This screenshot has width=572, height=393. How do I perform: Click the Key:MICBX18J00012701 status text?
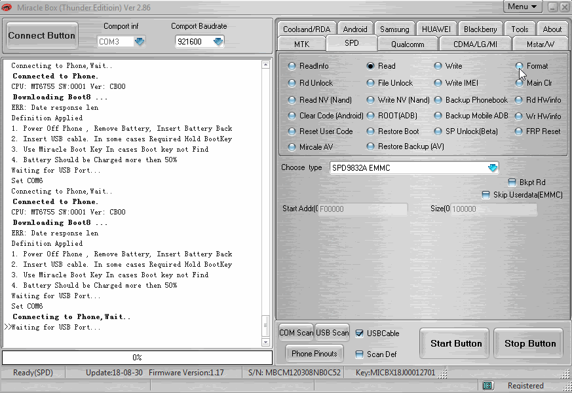(x=395, y=373)
